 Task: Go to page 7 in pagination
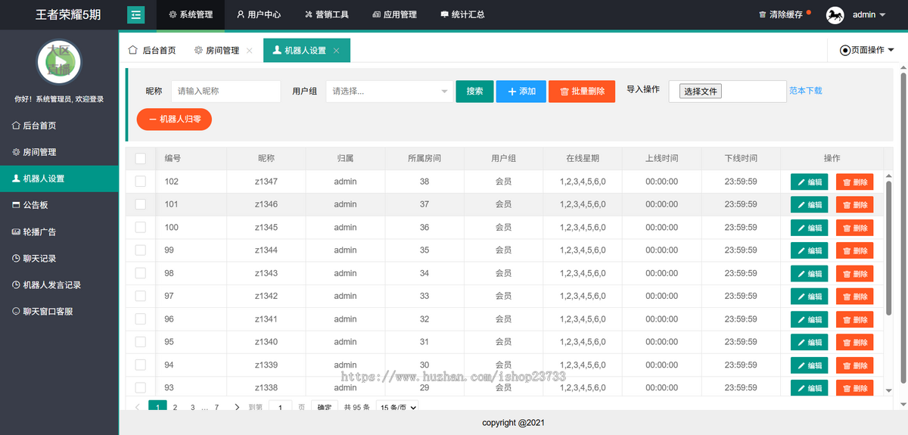point(216,407)
